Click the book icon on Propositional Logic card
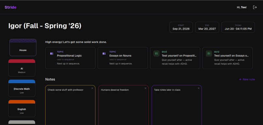Screen dimensions: 263x125 pyautogui.click(x=52, y=54)
